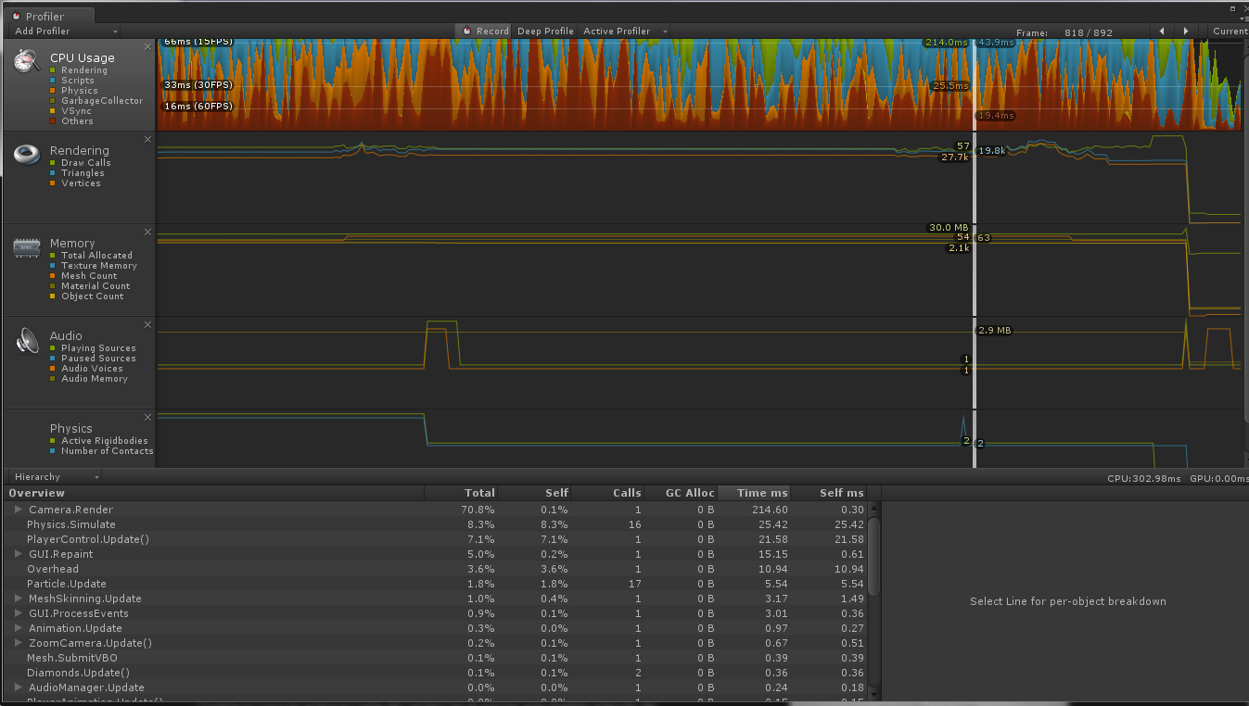
Task: Toggle Audio Memory series in Audio legend
Action: click(54, 379)
